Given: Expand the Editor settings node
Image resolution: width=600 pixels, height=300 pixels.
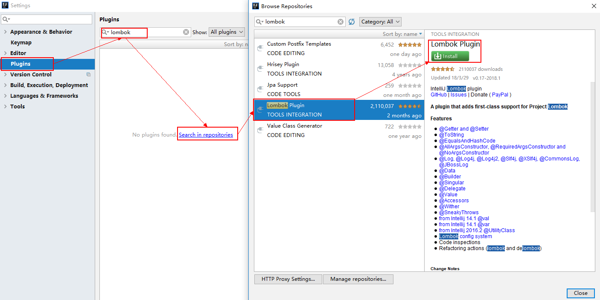Looking at the screenshot, I should coord(5,53).
